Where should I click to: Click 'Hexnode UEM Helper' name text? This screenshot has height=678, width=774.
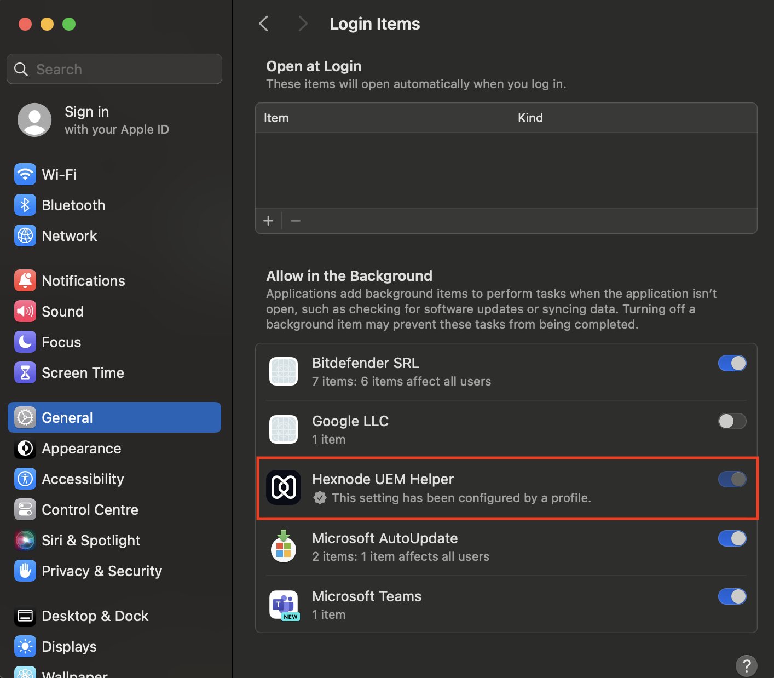tap(383, 479)
